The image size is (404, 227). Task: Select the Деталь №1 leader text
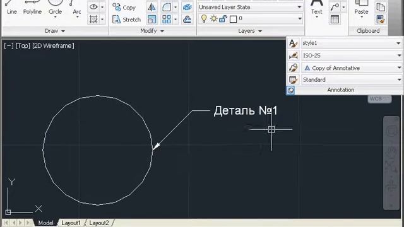246,111
